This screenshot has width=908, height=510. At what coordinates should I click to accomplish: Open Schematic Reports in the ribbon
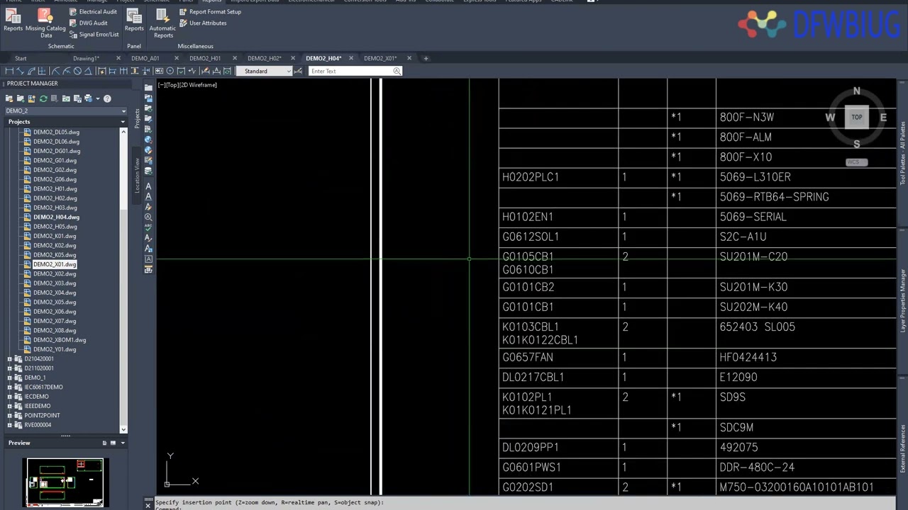pos(13,20)
